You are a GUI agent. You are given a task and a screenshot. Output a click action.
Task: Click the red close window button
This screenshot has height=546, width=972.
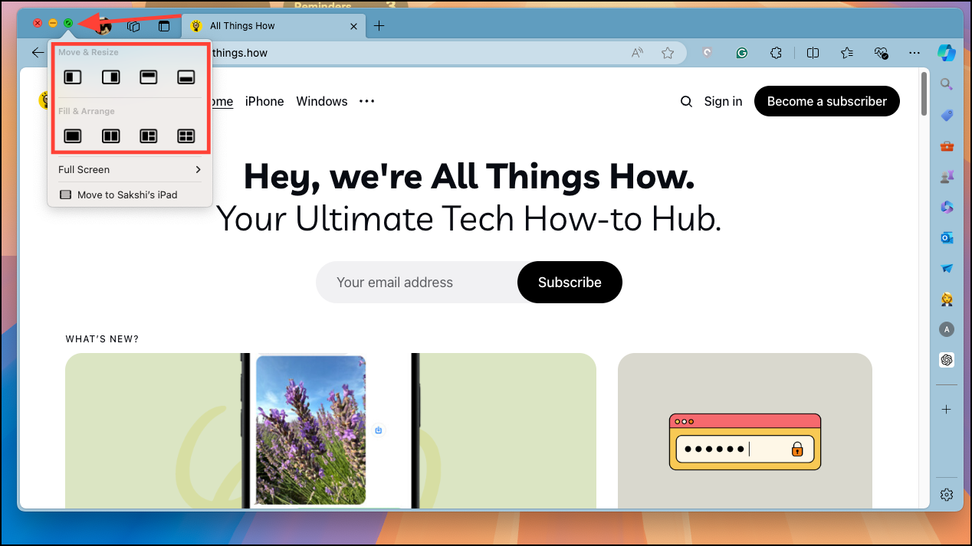[x=38, y=24]
